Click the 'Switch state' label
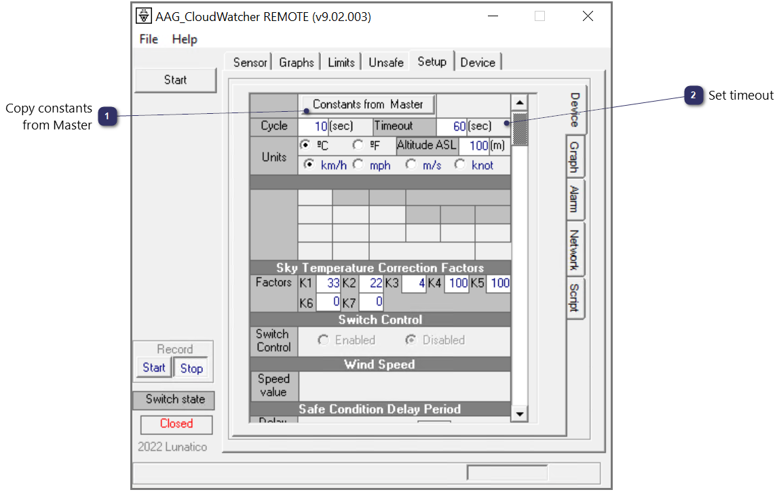This screenshot has height=492, width=779. click(x=175, y=399)
